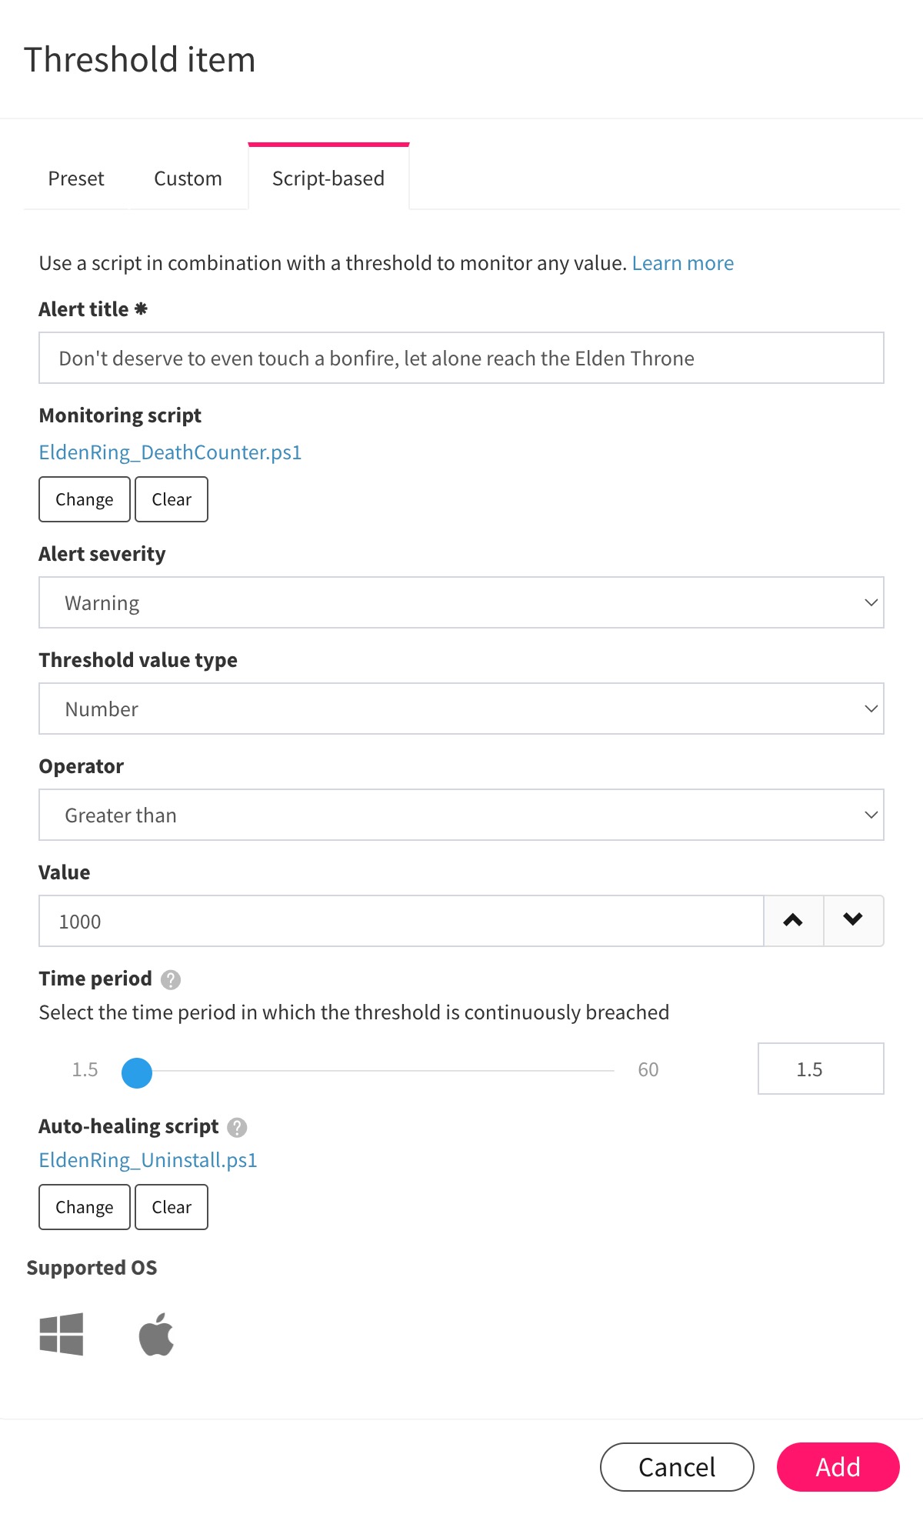The width and height of the screenshot is (923, 1514).
Task: Switch to the Custom tab
Action: tap(188, 178)
